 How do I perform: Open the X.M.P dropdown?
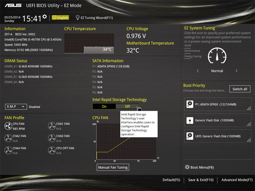point(16,107)
